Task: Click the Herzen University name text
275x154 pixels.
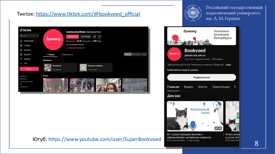Action: (234, 13)
